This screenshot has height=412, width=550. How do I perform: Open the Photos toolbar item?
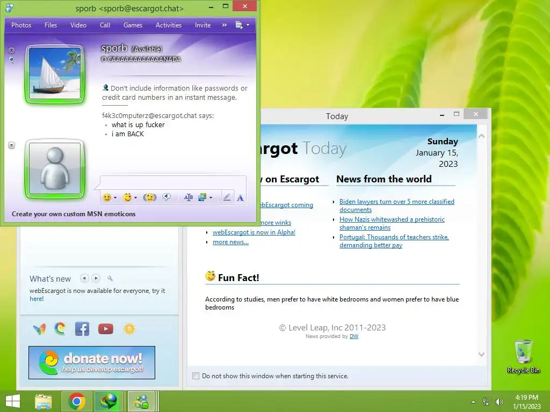point(21,25)
